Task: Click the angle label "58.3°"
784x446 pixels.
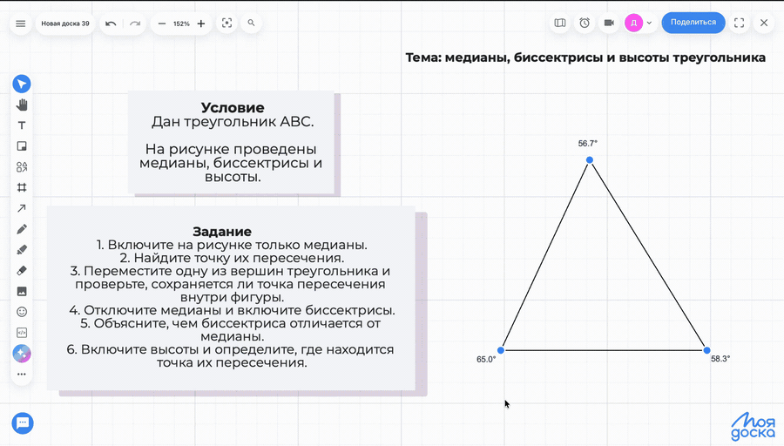Action: pyautogui.click(x=720, y=359)
